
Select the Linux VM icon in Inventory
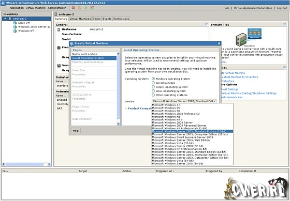15,23
